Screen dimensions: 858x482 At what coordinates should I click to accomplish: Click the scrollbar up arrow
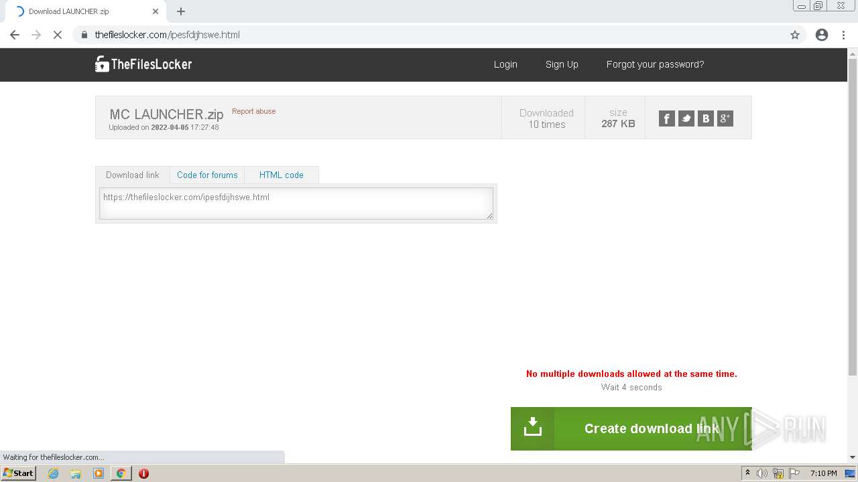coord(853,53)
